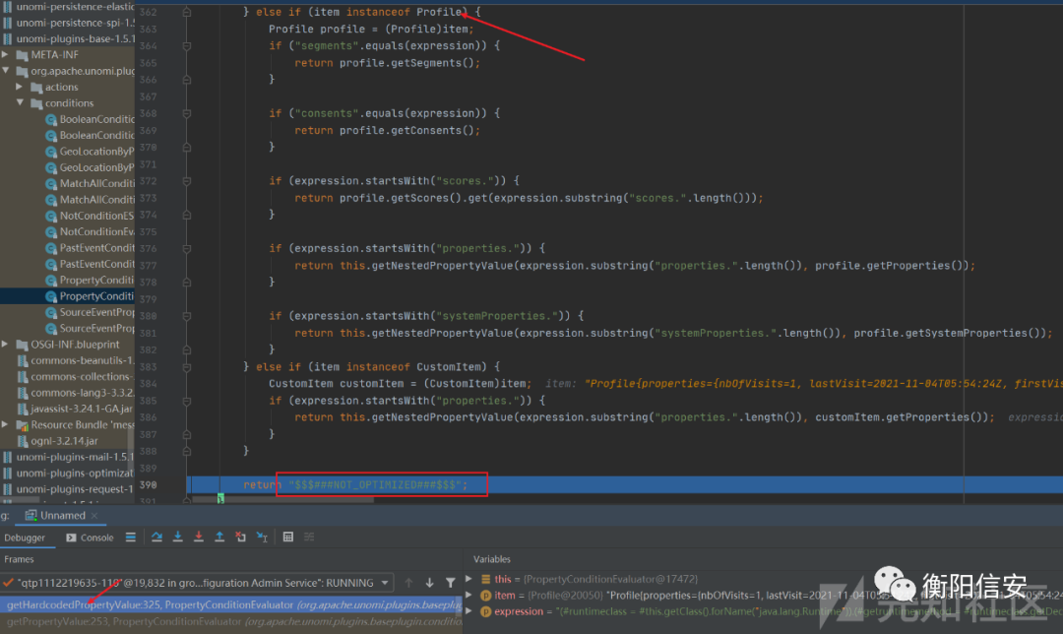Close the Unnamed debug session tab
Viewport: 1063px width, 634px height.
(94, 516)
